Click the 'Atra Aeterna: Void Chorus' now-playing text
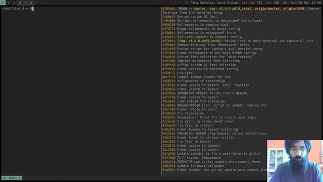 tap(214, 3)
